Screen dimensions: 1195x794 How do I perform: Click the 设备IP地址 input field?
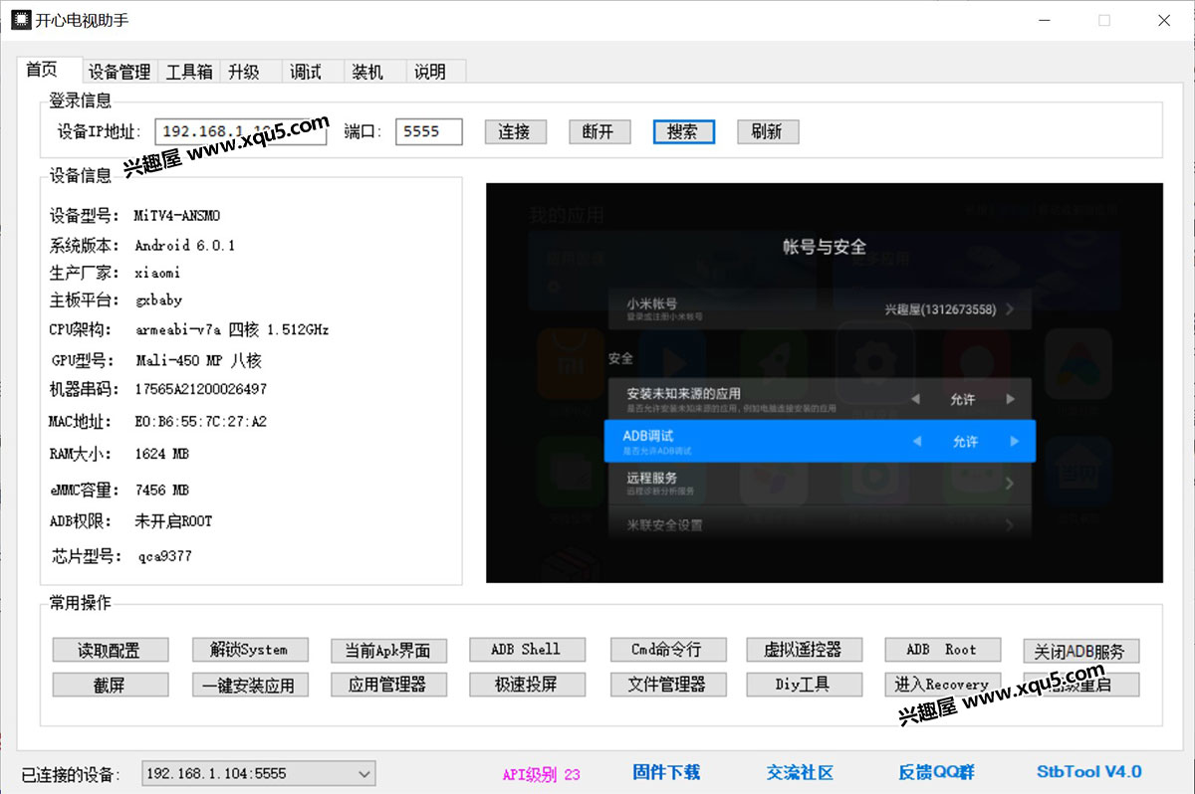(241, 131)
